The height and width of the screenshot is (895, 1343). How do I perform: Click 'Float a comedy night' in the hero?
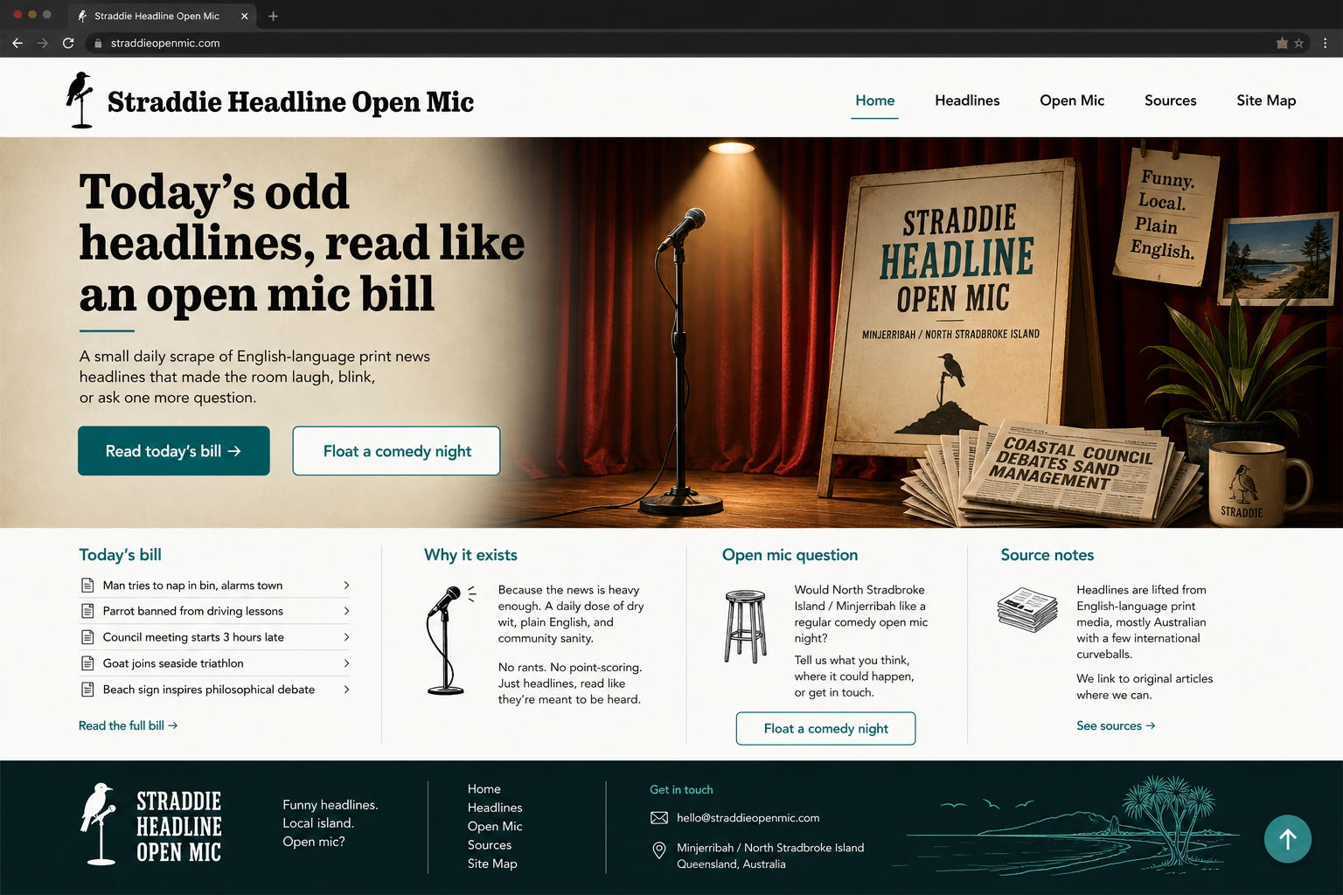click(396, 451)
